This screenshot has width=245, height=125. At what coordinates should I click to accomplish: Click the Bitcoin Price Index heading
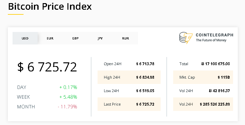click(50, 7)
